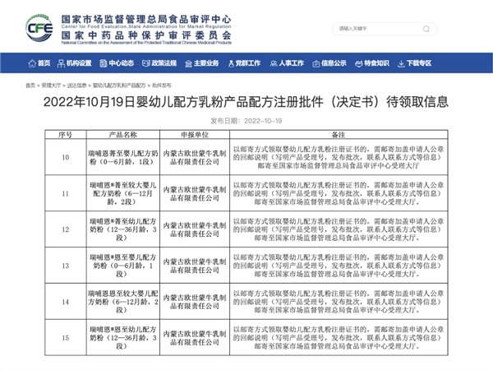Click the 产品名称 column header

(123, 135)
